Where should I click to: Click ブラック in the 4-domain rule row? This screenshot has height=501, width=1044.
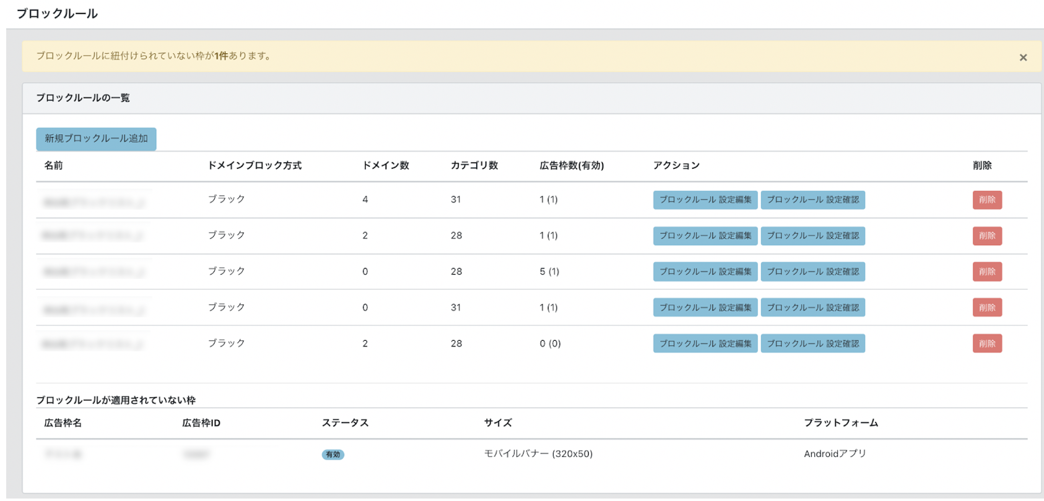226,199
